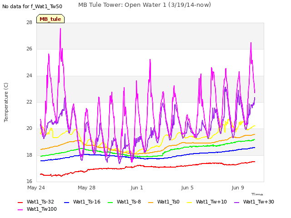Click the magenta Wat1_Tw100 legend swatch
The image size is (291, 218).
pyautogui.click(x=20, y=210)
